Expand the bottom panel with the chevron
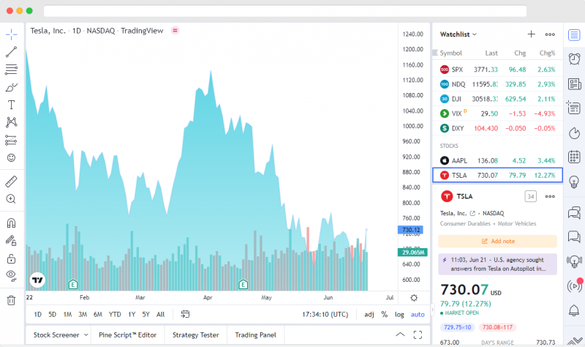Screen dimensions: 585x347 (x=400, y=335)
